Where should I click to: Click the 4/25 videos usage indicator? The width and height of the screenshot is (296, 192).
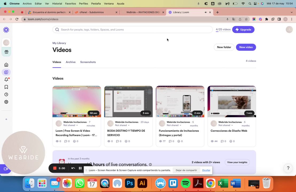(223, 30)
